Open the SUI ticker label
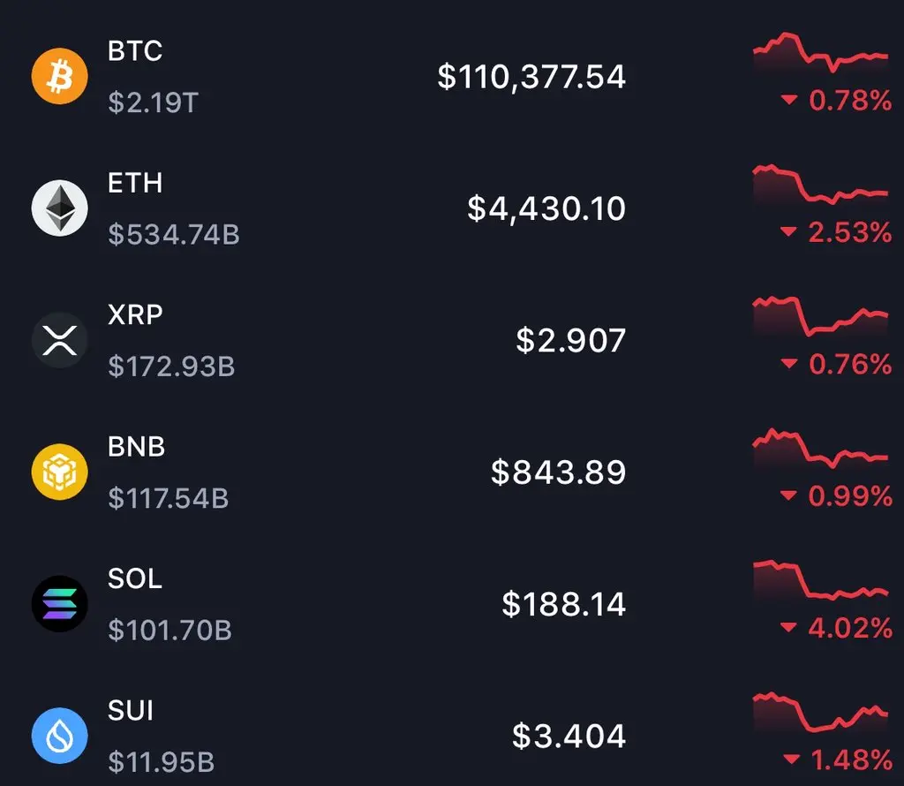The image size is (904, 786). (x=131, y=710)
